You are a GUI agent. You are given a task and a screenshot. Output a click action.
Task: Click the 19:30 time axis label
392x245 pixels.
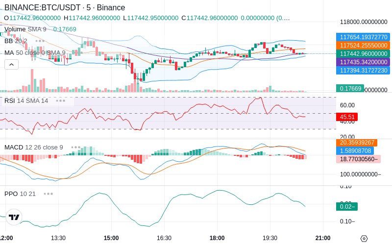coord(270,238)
